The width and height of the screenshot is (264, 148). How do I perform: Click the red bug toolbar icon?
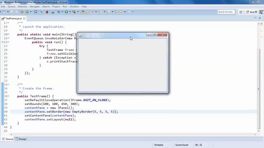point(47,12)
